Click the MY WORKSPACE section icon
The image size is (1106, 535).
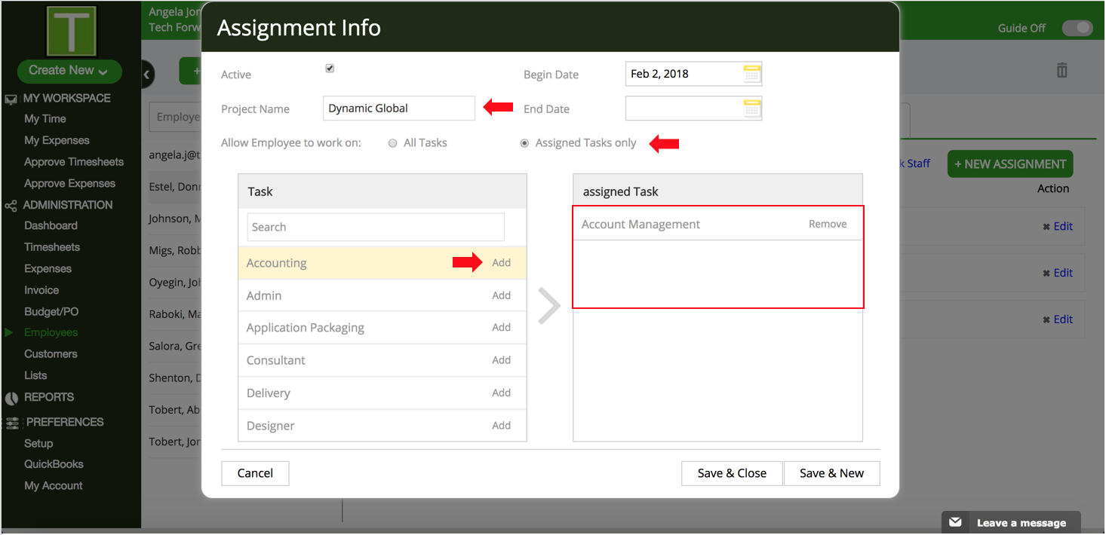(11, 97)
